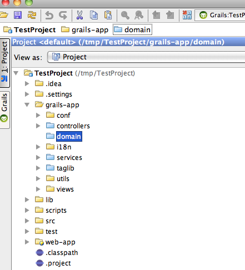This screenshot has width=245, height=270.
Task: Click the Save All toolbar icon
Action: 18,15
